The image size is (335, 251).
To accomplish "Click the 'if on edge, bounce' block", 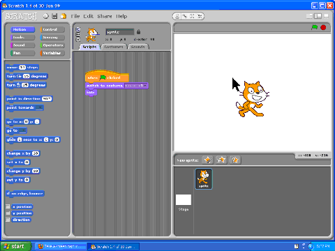I will [25, 193].
